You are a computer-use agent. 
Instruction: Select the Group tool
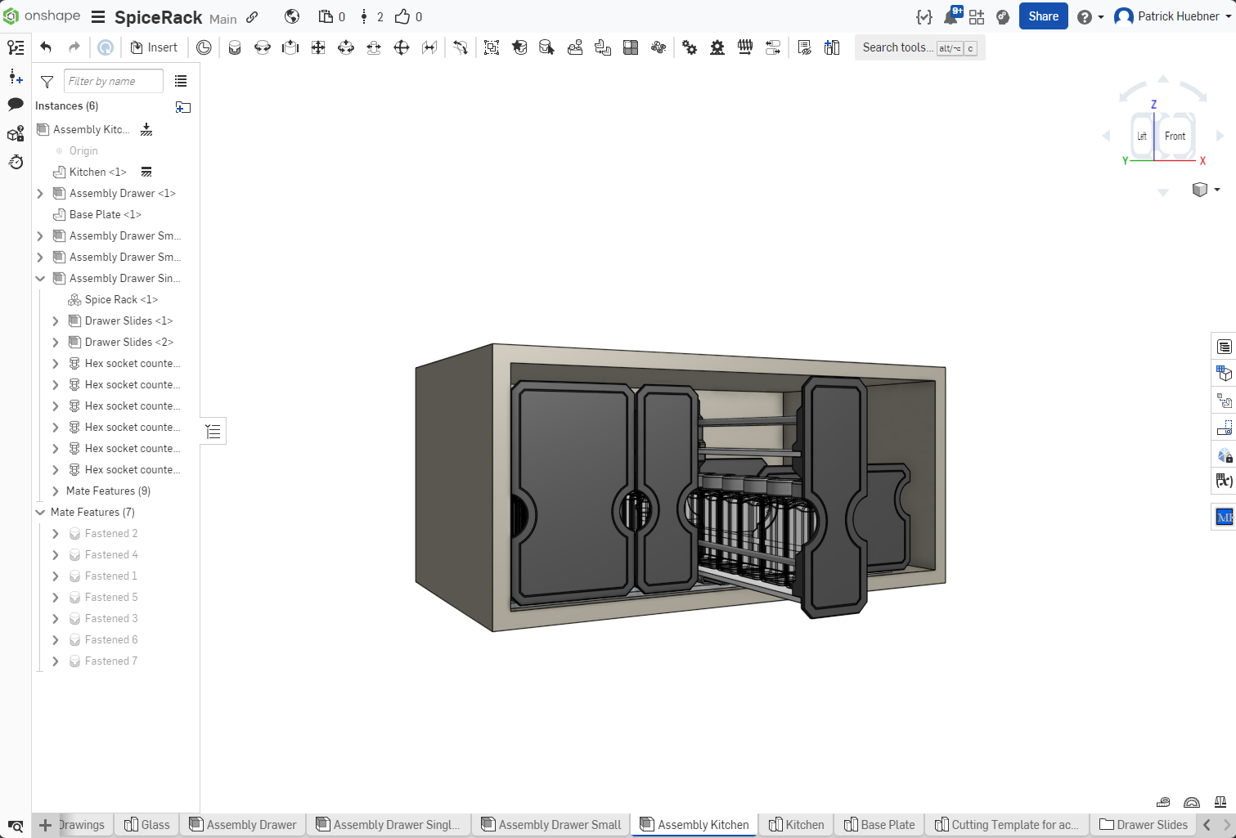[492, 47]
